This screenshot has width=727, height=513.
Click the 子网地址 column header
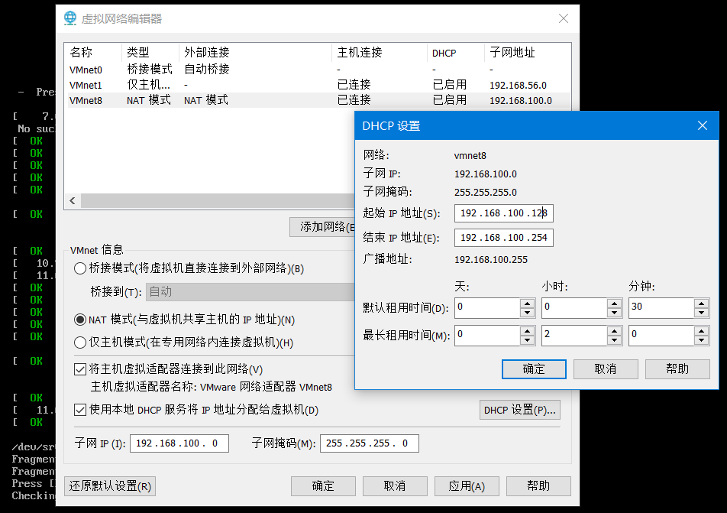tap(528, 53)
